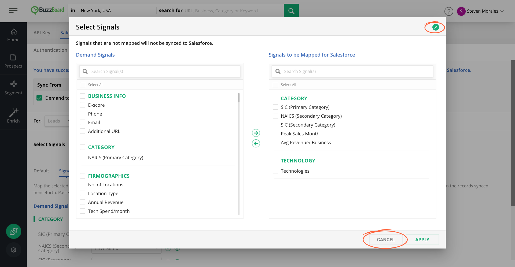Open Prospect in the sidebar
515x267 pixels.
click(x=13, y=61)
